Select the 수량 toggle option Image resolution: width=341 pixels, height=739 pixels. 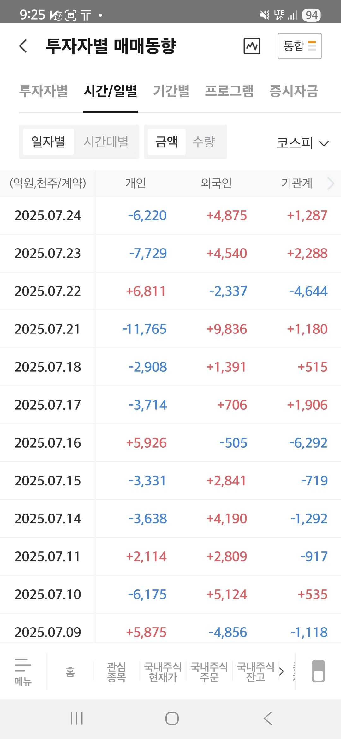tap(204, 142)
